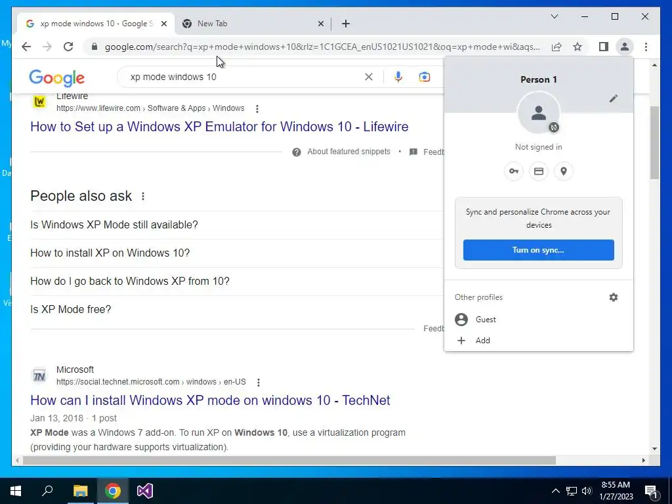Open the Chrome side panel
Viewport: 672px width, 504px height.
604,47
